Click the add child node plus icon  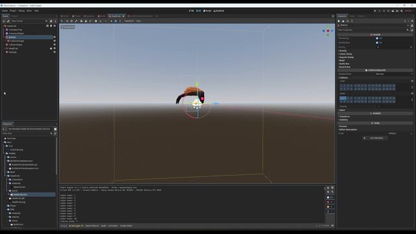click(x=4, y=21)
